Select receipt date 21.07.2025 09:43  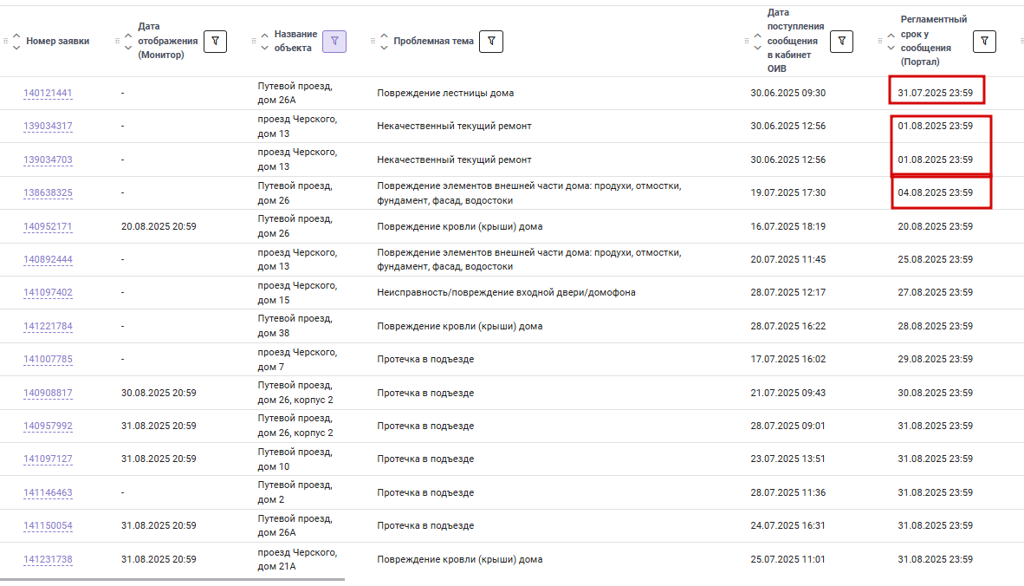[788, 394]
